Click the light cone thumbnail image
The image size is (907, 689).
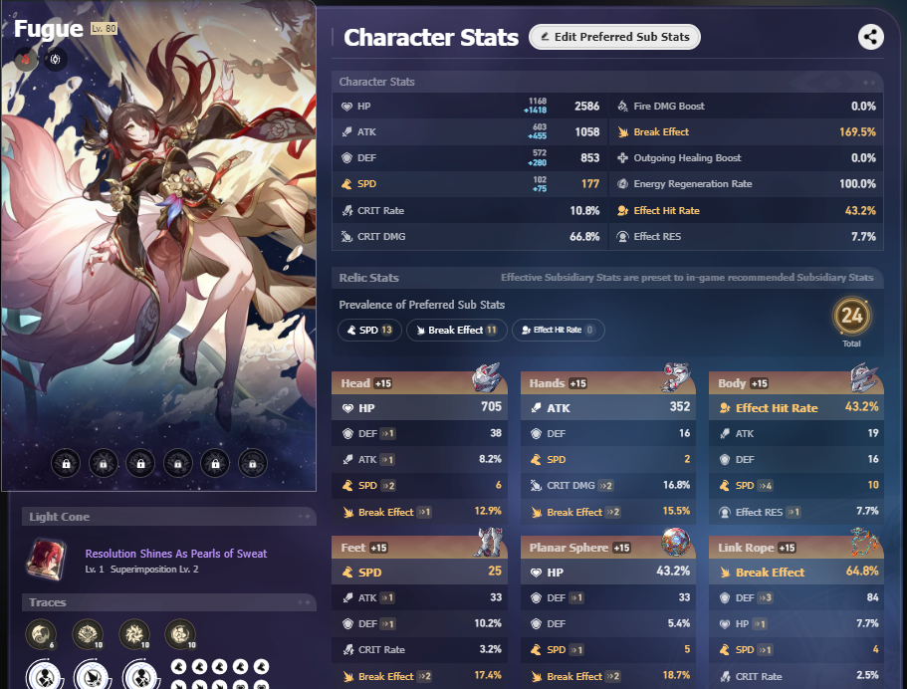46,559
